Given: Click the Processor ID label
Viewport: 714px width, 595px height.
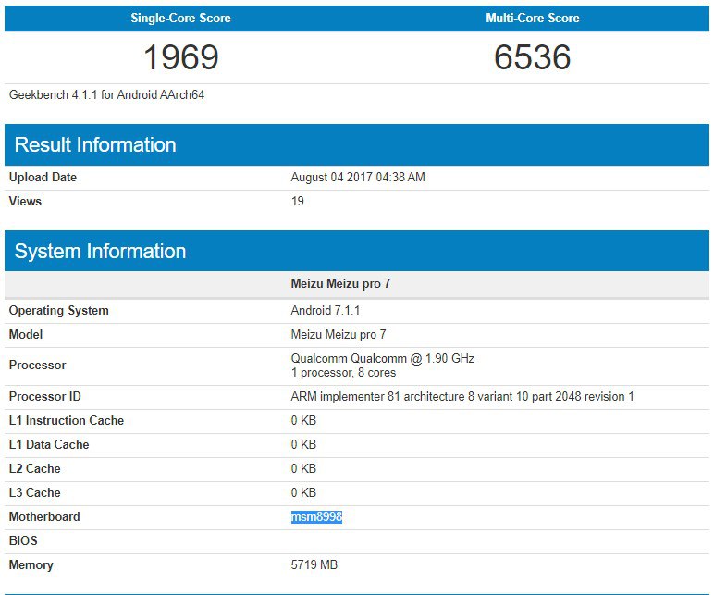Looking at the screenshot, I should coord(44,397).
